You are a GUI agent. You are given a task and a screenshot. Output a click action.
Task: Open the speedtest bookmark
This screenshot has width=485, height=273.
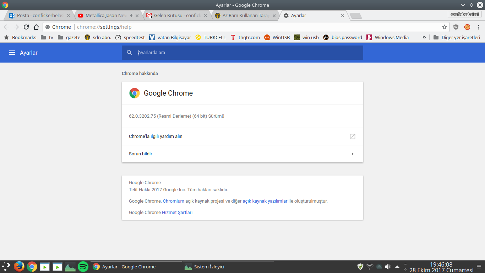(x=130, y=37)
